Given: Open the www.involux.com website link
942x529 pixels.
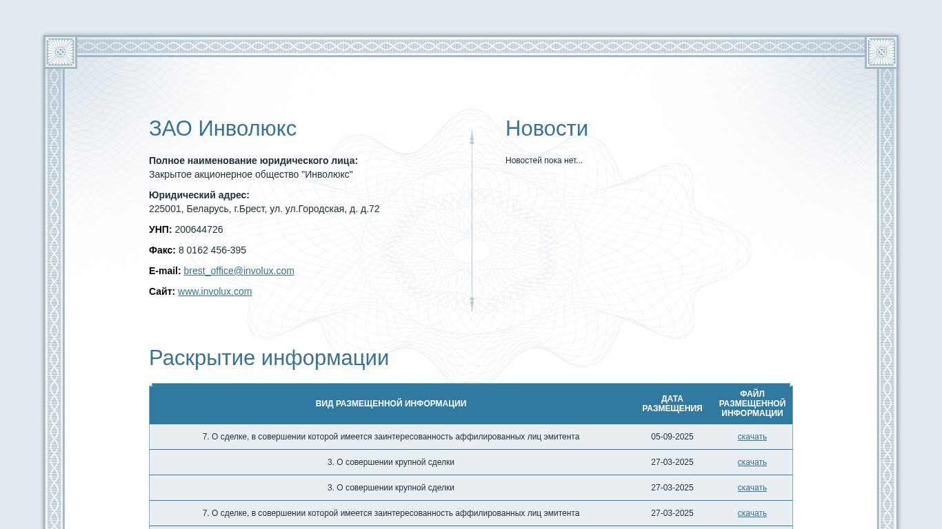Looking at the screenshot, I should (x=214, y=291).
